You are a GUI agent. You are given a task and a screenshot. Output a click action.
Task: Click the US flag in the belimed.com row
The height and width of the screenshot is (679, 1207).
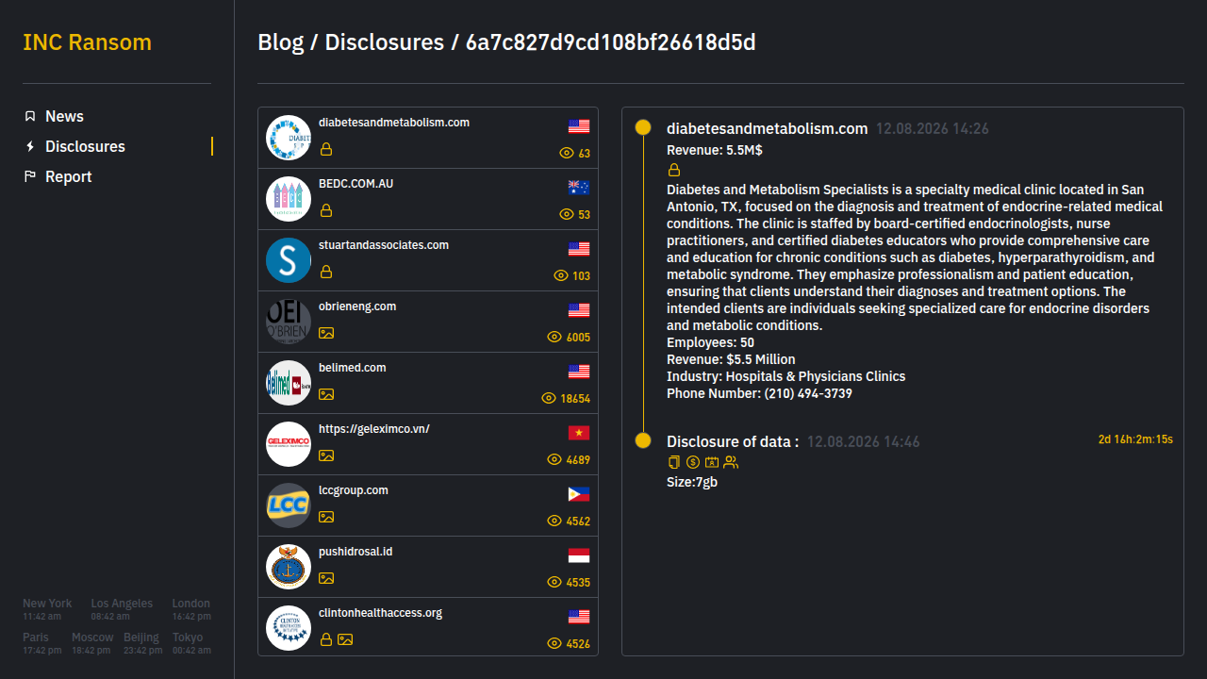click(x=579, y=372)
